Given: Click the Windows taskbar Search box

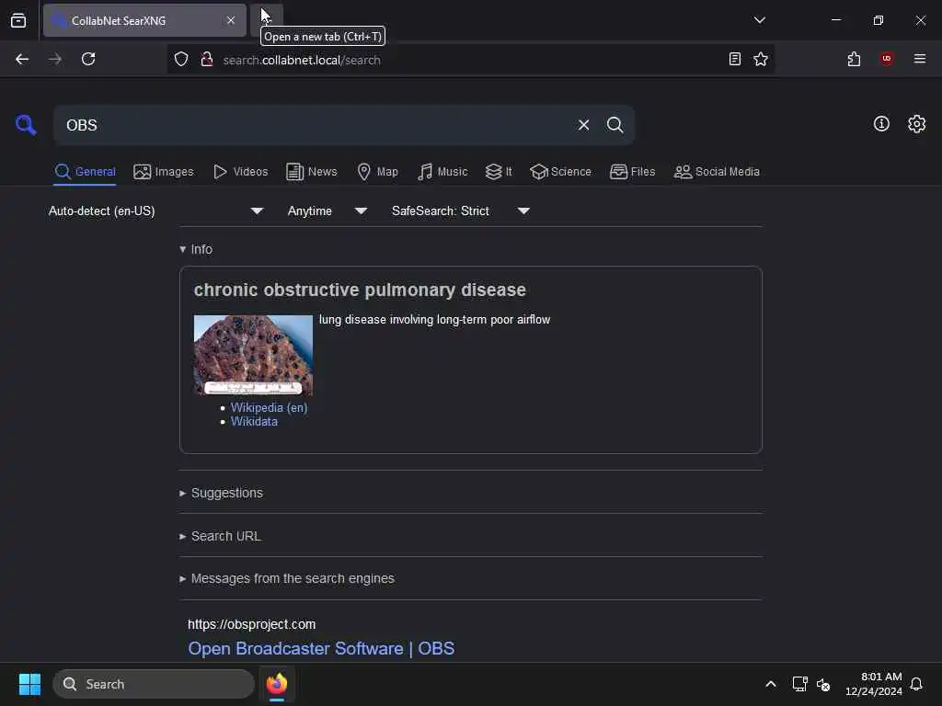Looking at the screenshot, I should (154, 684).
